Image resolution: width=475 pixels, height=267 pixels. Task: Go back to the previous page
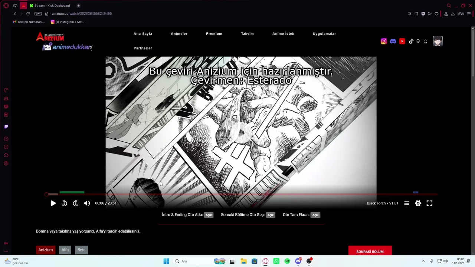[15, 14]
